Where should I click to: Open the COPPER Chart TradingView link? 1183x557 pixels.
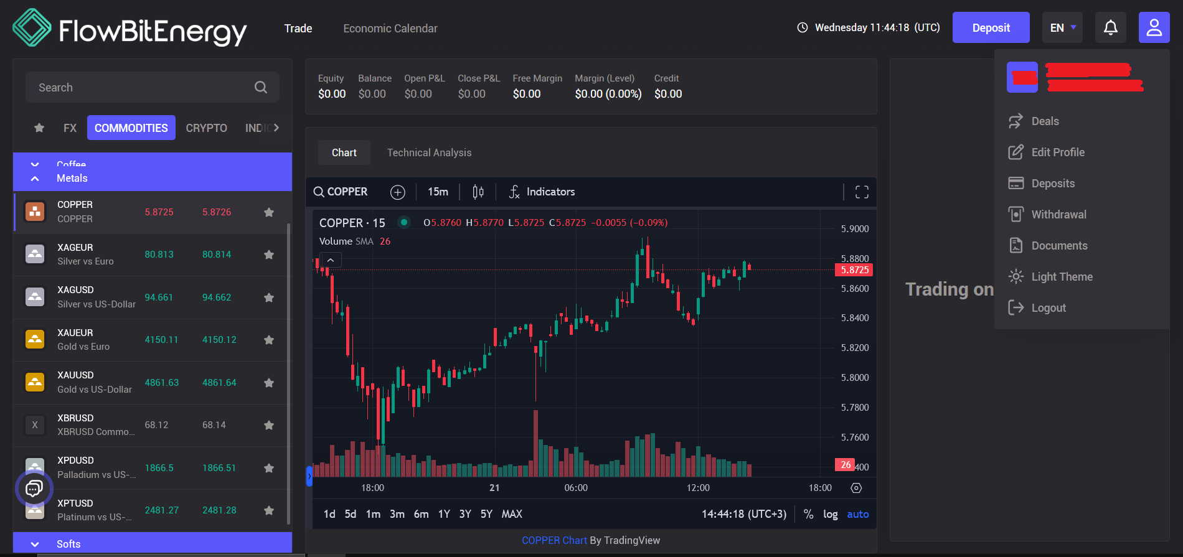click(554, 540)
